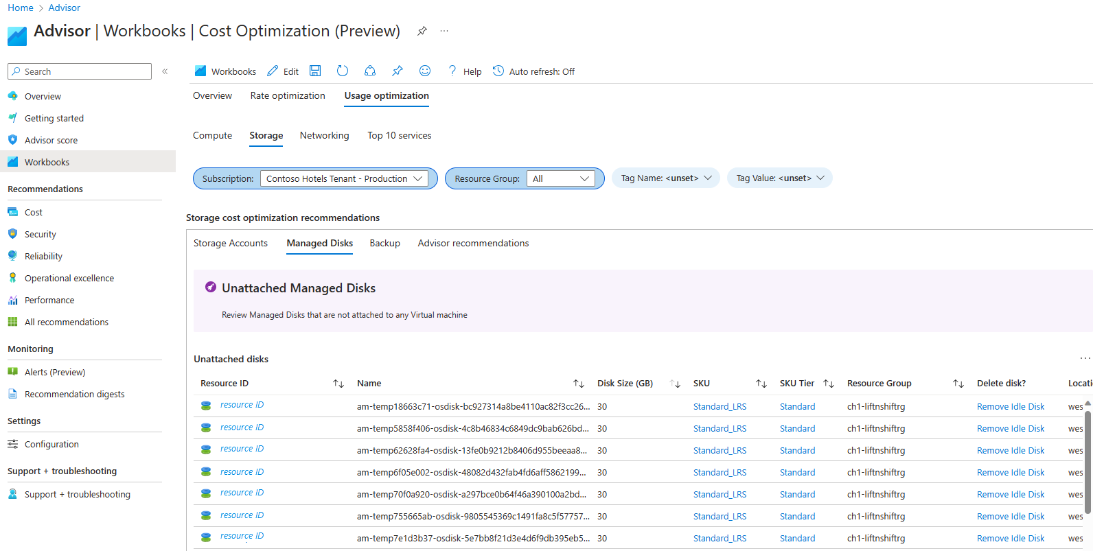The width and height of the screenshot is (1093, 551).
Task: Click the Edit pencil icon
Action: click(x=273, y=71)
